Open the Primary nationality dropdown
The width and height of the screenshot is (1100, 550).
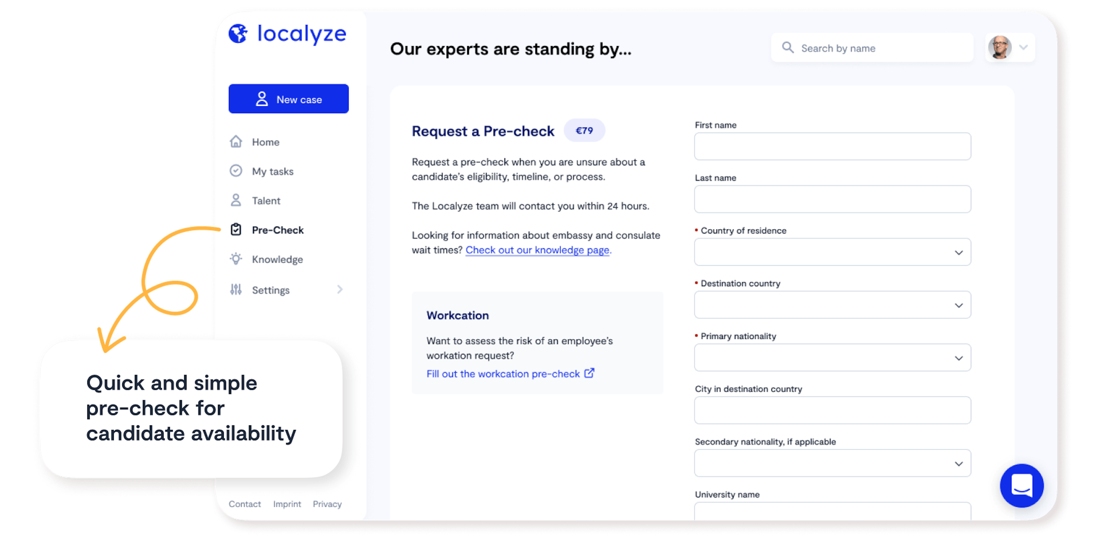[x=832, y=358]
